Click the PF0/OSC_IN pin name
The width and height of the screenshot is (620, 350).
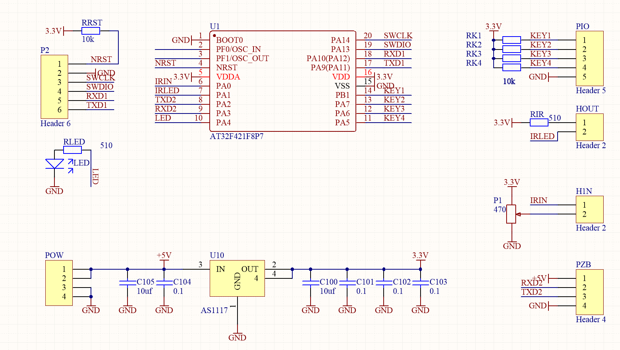pyautogui.click(x=239, y=49)
